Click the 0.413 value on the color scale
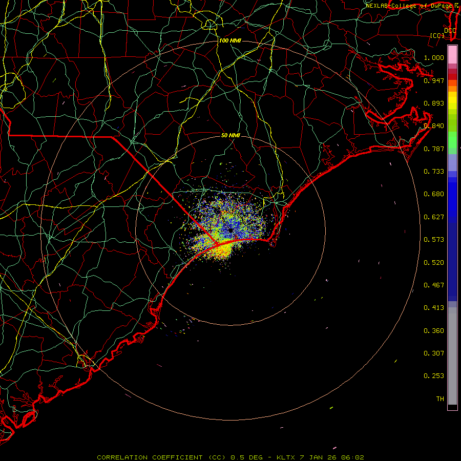 click(434, 308)
